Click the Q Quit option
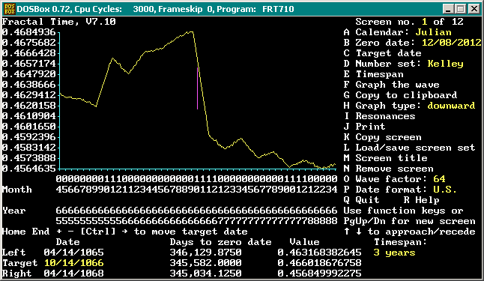This screenshot has width=484, height=281. click(x=361, y=200)
